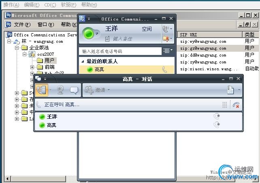Click the phone call button in conversation window

pos(42,90)
